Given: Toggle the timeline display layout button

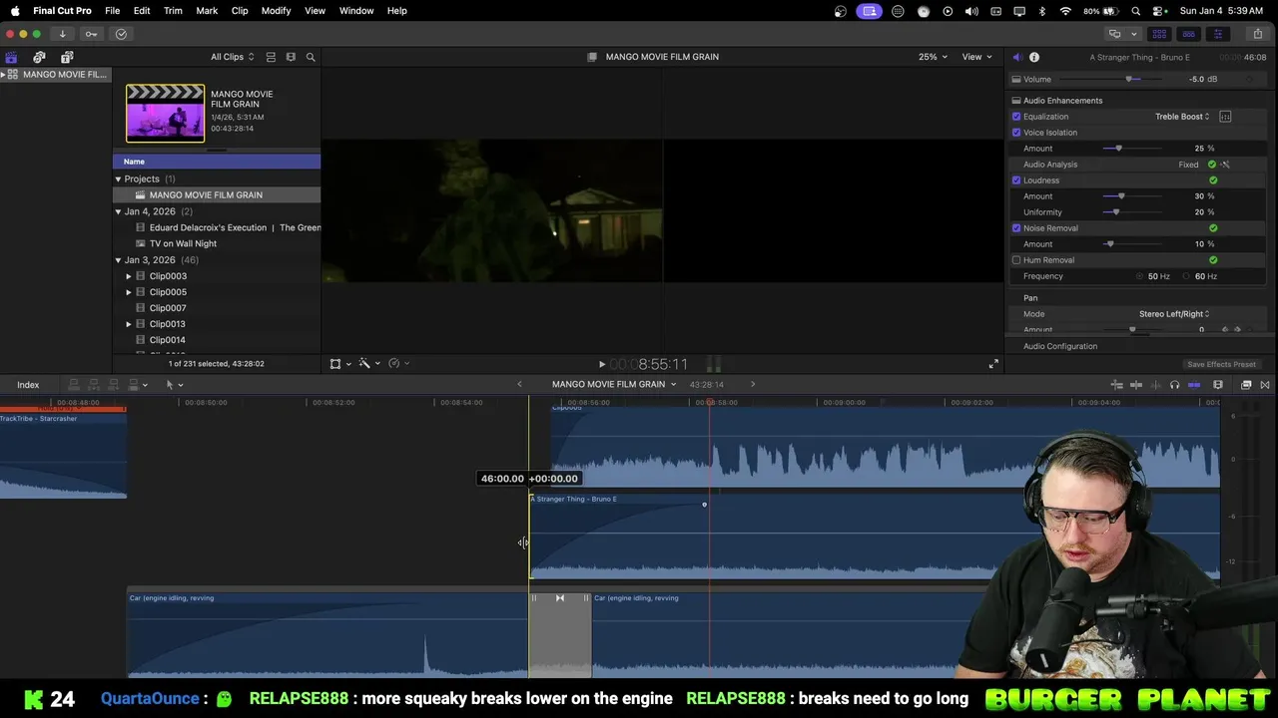Looking at the screenshot, I should pos(1188,34).
